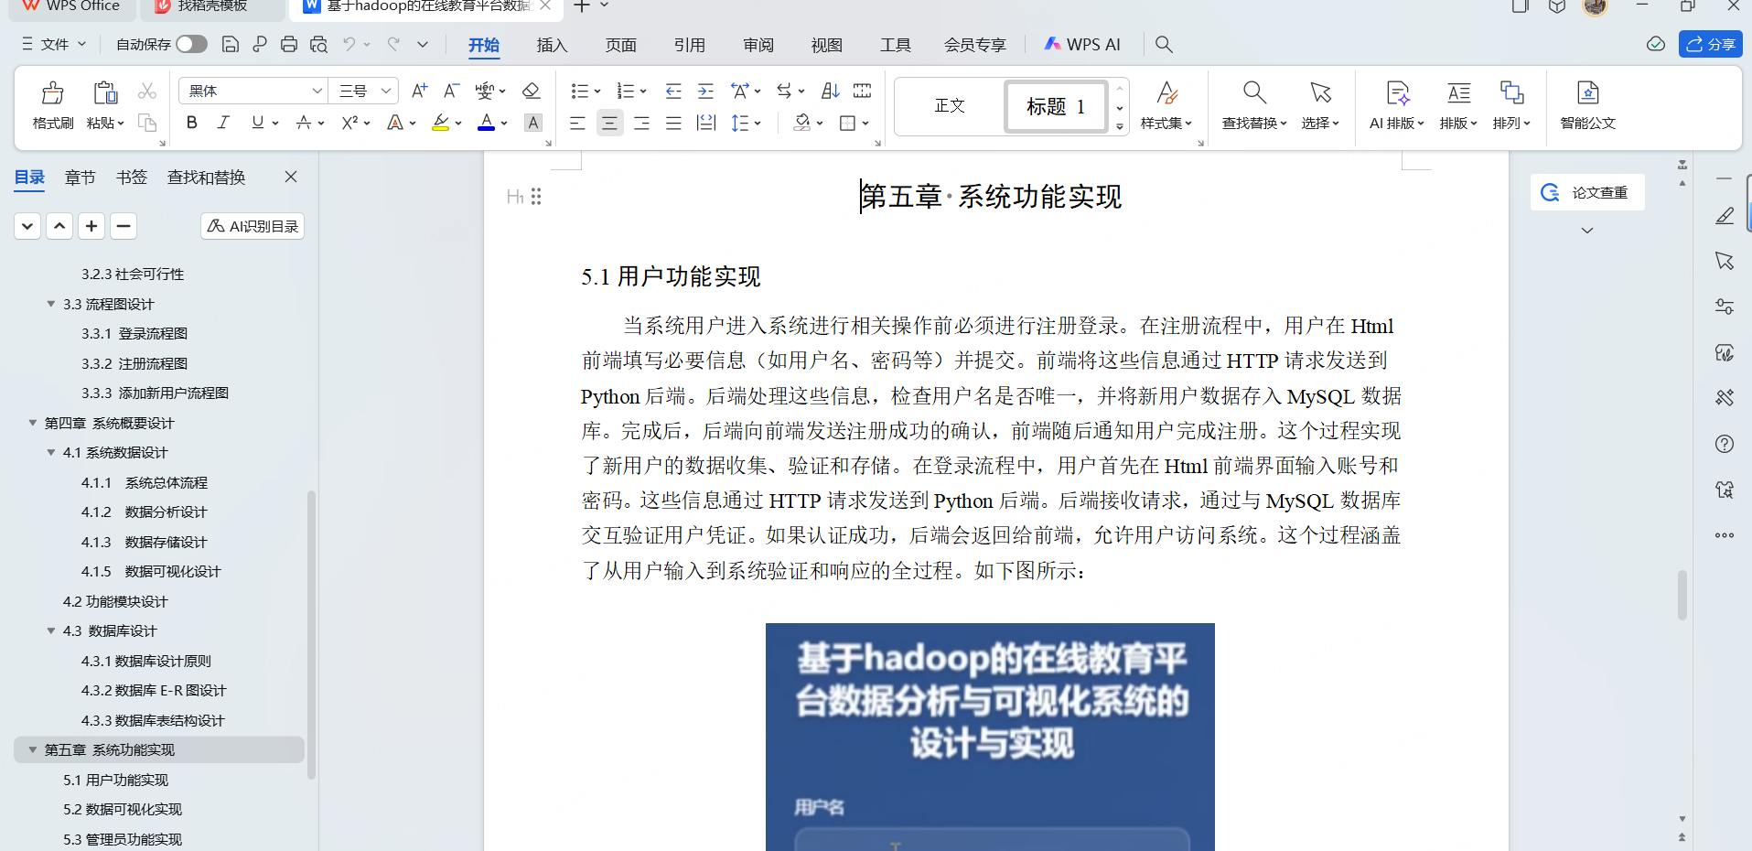Viewport: 1752px width, 851px height.
Task: Switch to the 插入 ribbon tab
Action: (x=552, y=43)
